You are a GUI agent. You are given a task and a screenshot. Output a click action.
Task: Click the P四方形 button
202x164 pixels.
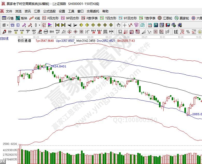pyautogui.click(x=51, y=18)
